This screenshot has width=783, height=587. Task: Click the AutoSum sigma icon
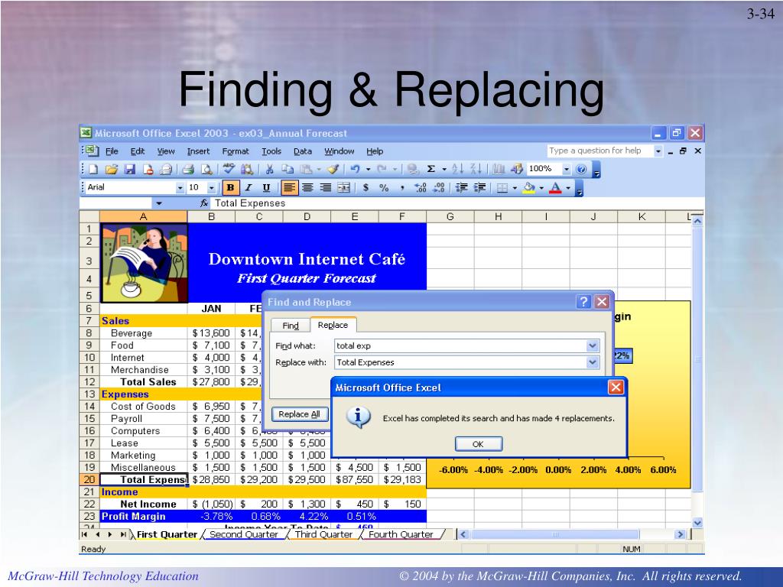pos(431,170)
